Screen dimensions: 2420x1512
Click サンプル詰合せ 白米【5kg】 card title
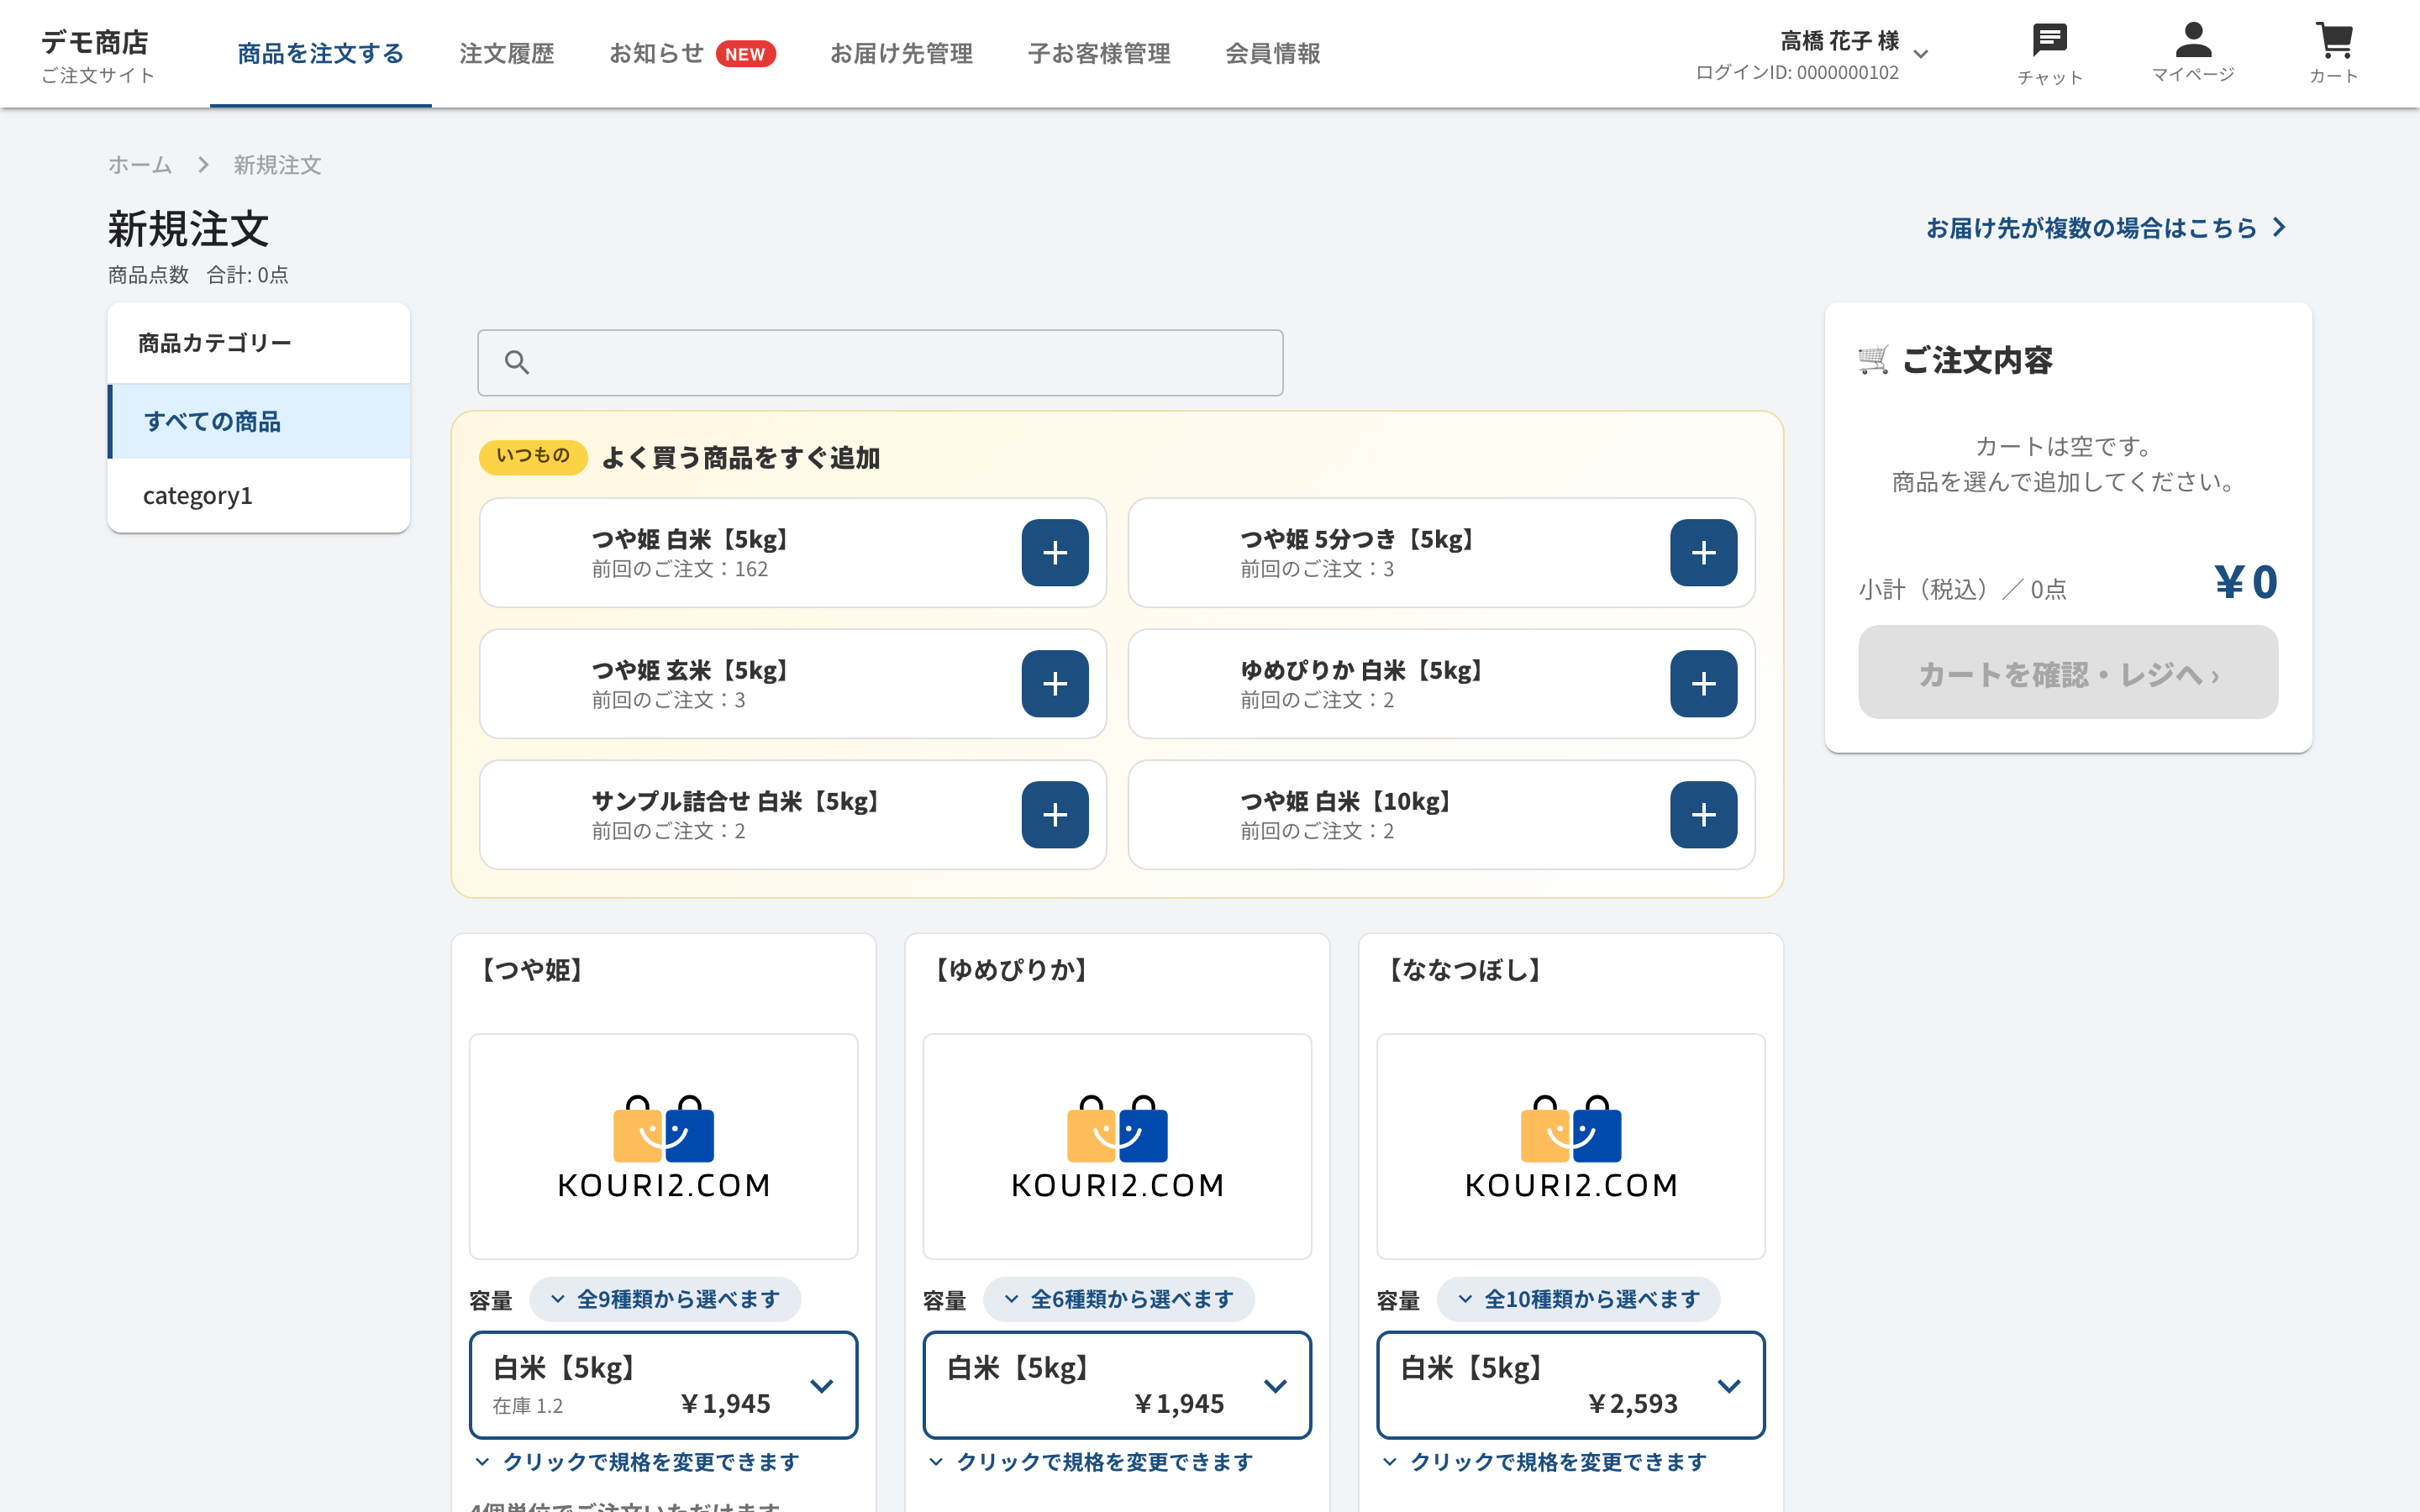point(738,801)
